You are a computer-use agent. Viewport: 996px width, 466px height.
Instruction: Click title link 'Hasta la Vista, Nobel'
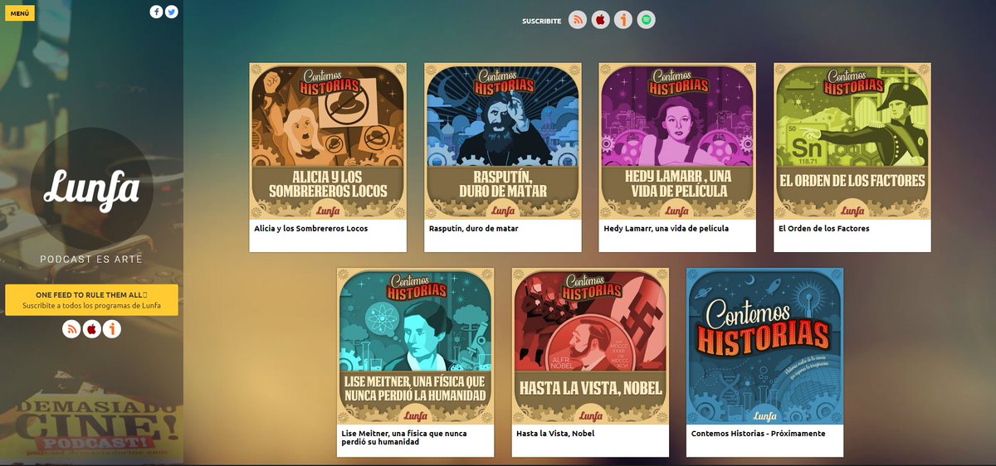(x=555, y=434)
